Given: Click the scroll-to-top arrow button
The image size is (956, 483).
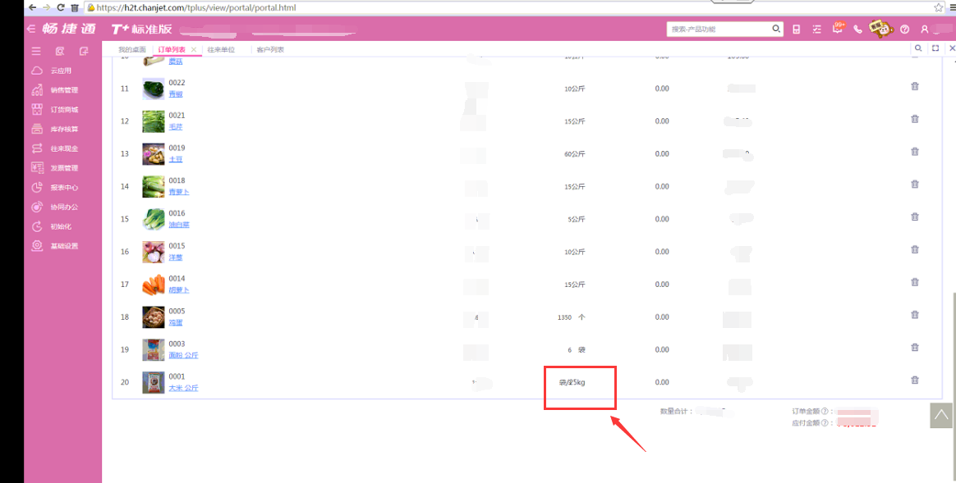Looking at the screenshot, I should (941, 416).
